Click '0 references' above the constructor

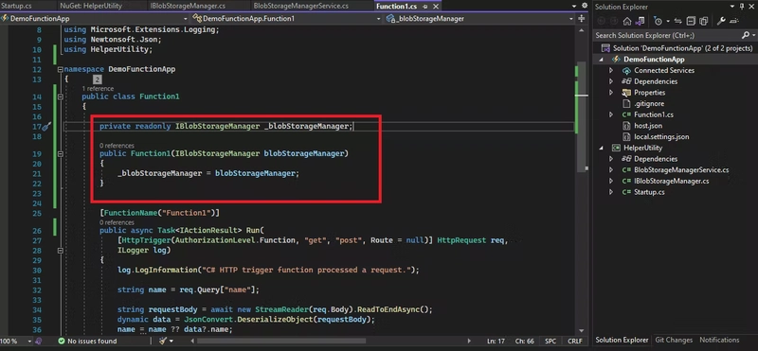point(117,146)
